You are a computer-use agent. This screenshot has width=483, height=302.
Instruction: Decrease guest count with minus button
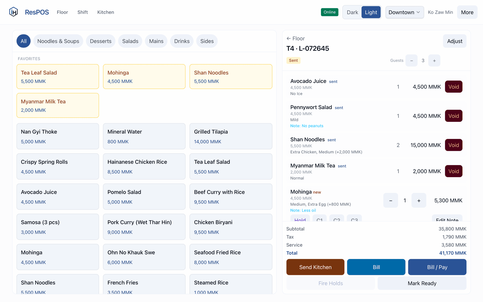(412, 61)
